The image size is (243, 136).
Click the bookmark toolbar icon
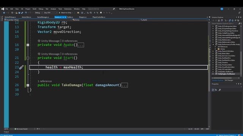(101, 13)
